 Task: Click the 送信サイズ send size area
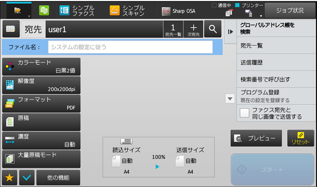[190, 161]
